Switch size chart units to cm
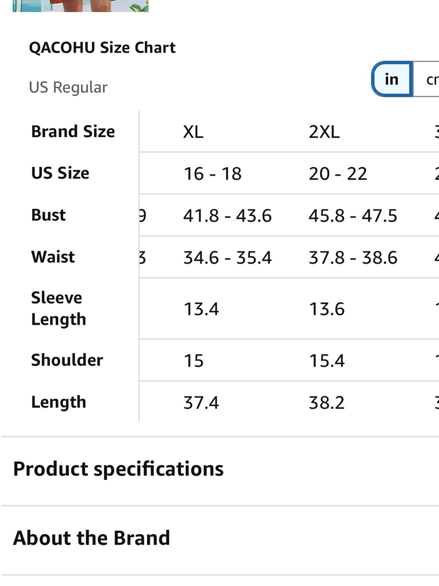439x586 pixels. [427, 79]
